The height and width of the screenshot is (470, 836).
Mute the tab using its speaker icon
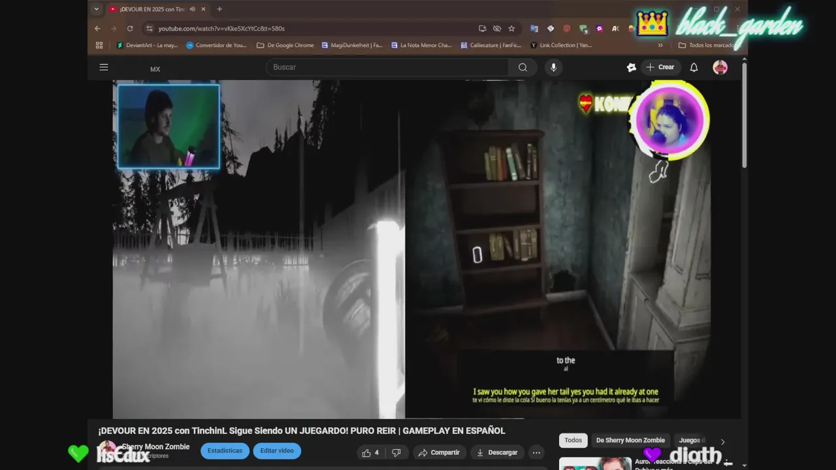point(192,9)
